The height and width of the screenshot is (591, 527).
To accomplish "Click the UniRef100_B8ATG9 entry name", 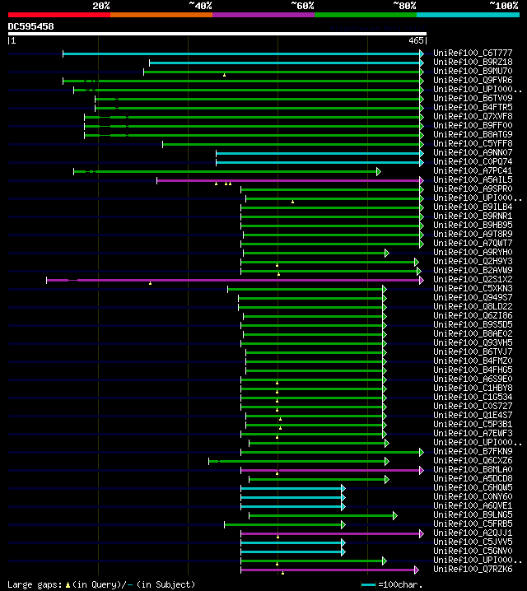I will point(473,134).
